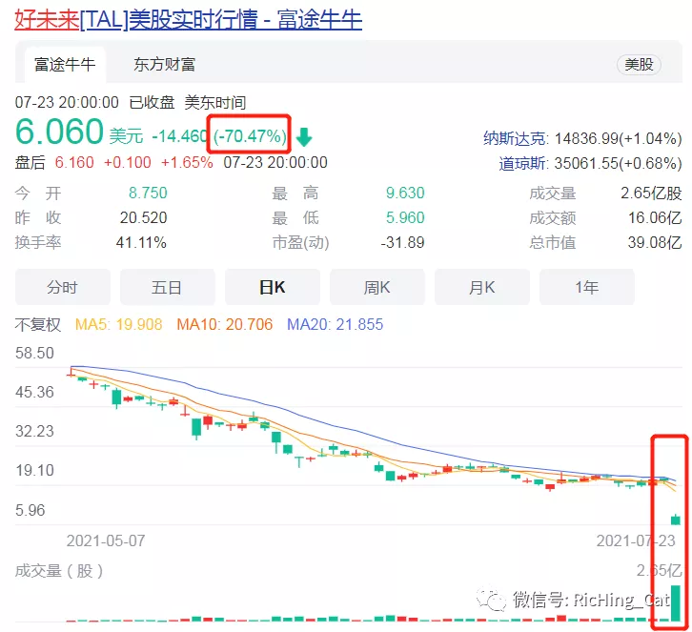
Task: Click the percent change -70.47%
Action: pyautogui.click(x=251, y=136)
